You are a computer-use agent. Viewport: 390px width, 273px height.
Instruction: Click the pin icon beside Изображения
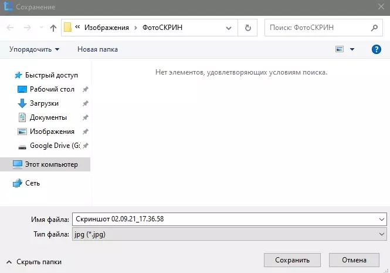[85, 132]
